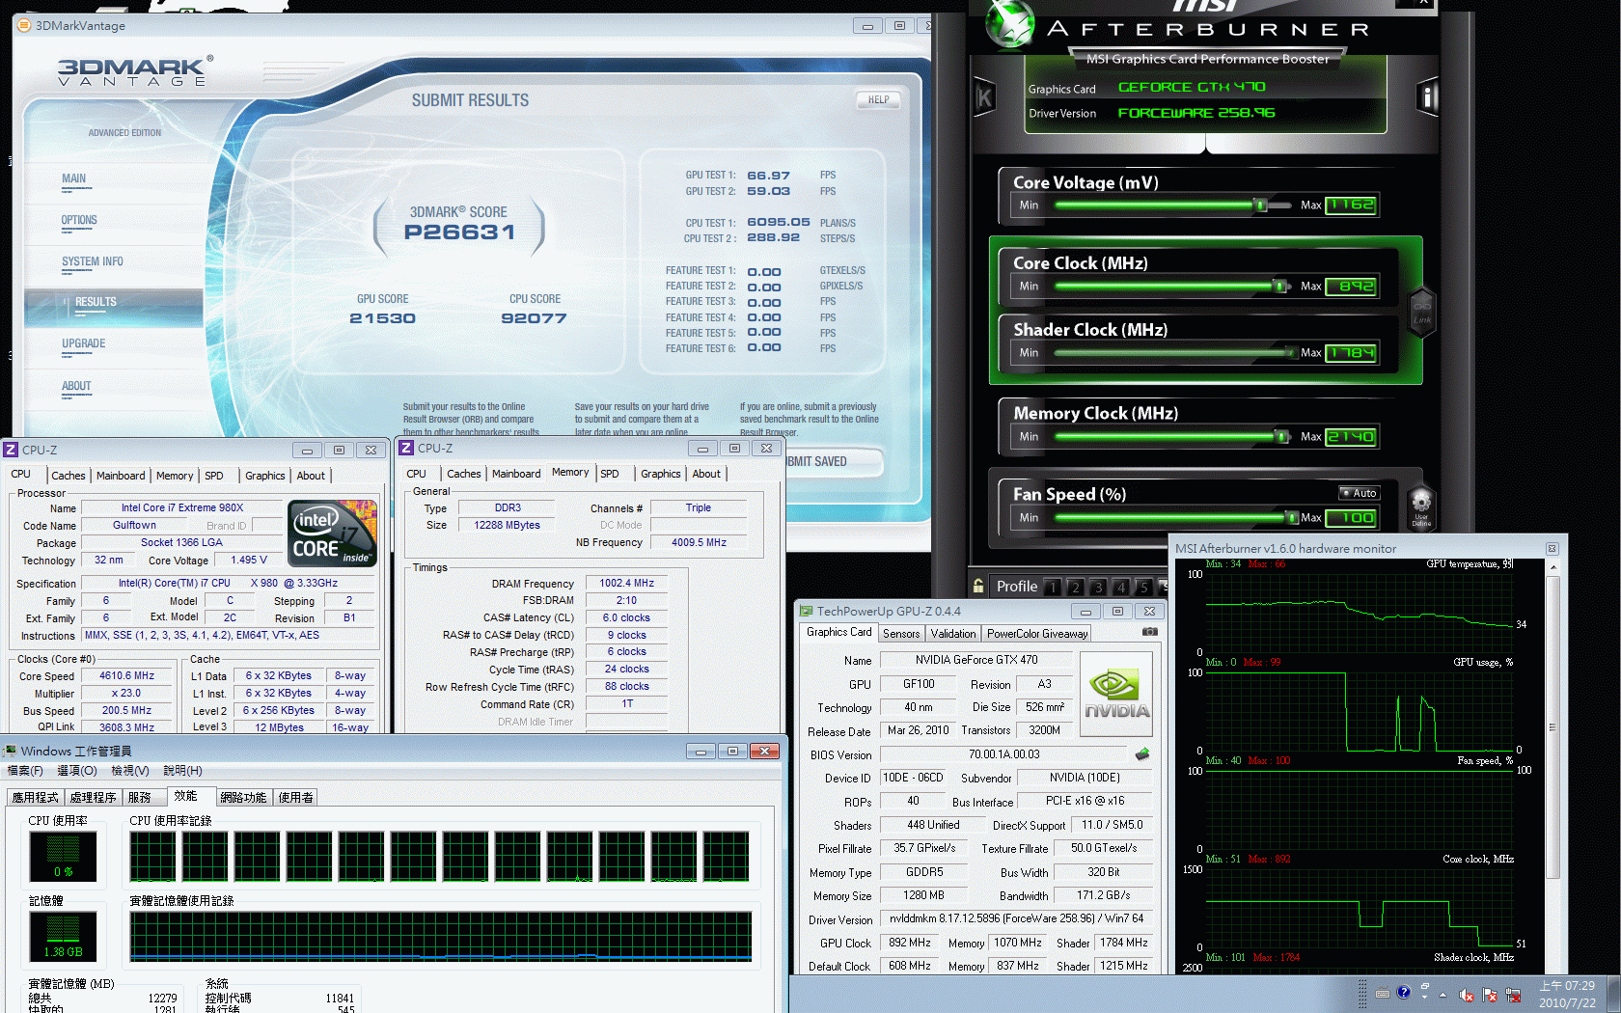Click the Memory Clock value field 2140

(x=1351, y=436)
